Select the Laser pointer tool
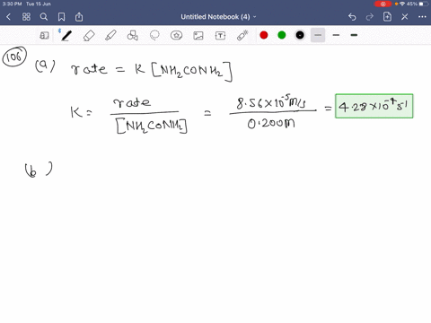Image resolution: width=431 pixels, height=323 pixels. click(x=242, y=35)
